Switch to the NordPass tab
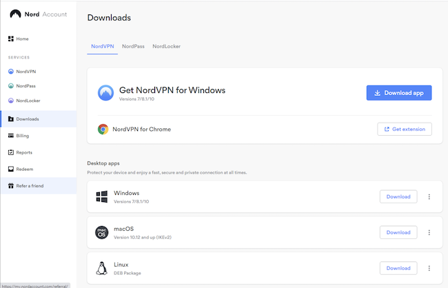Screen dimensions: 448x288 [x=133, y=46]
